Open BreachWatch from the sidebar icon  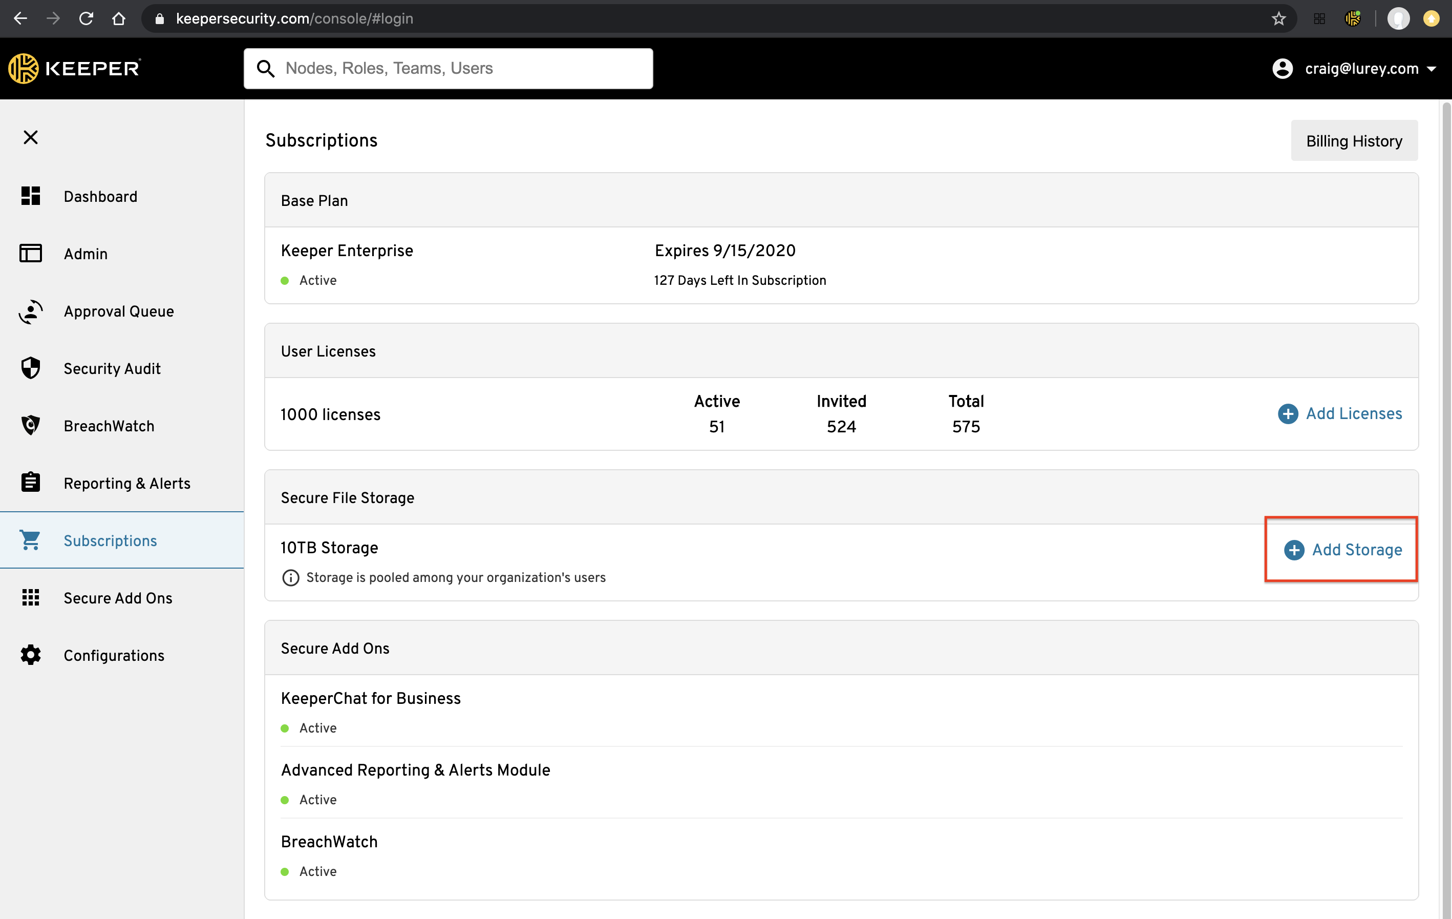tap(30, 425)
